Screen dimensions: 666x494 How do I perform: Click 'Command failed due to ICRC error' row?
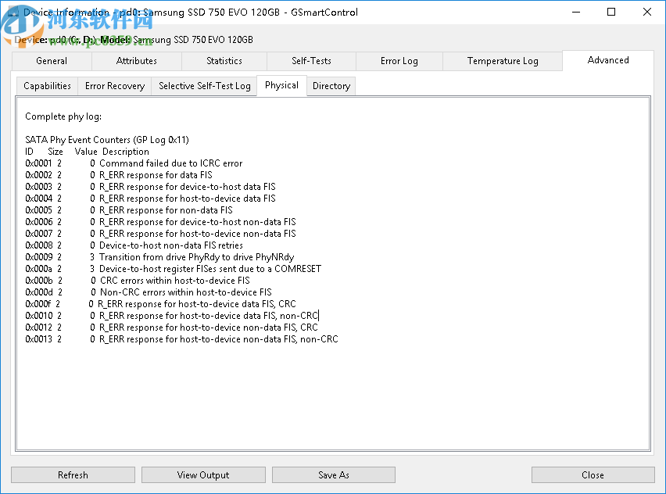point(134,163)
